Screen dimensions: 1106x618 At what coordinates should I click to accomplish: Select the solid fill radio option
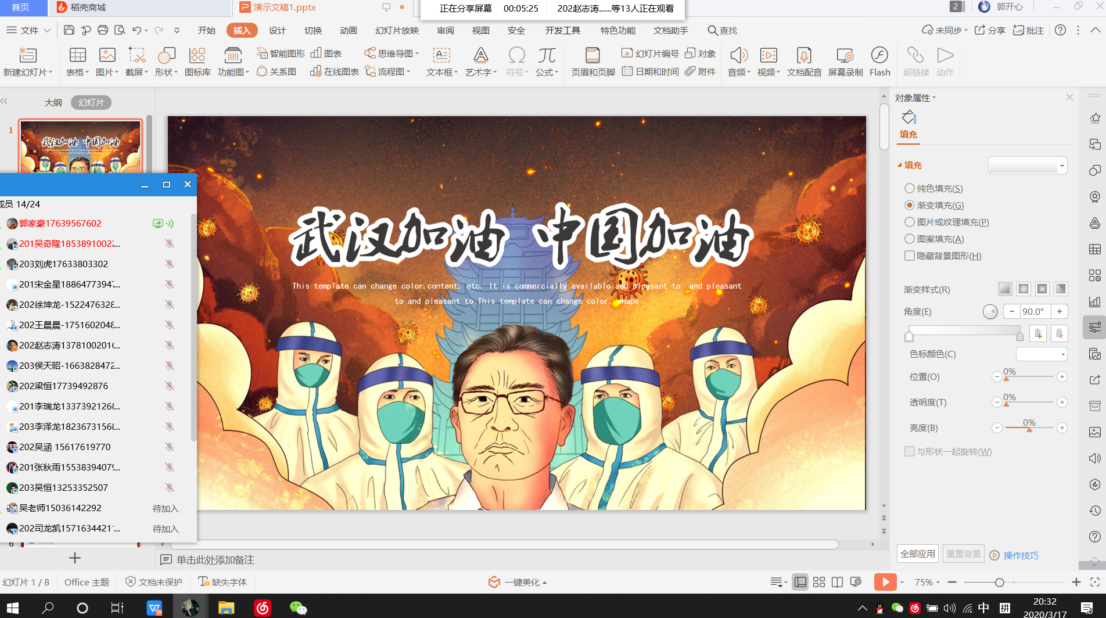point(910,188)
